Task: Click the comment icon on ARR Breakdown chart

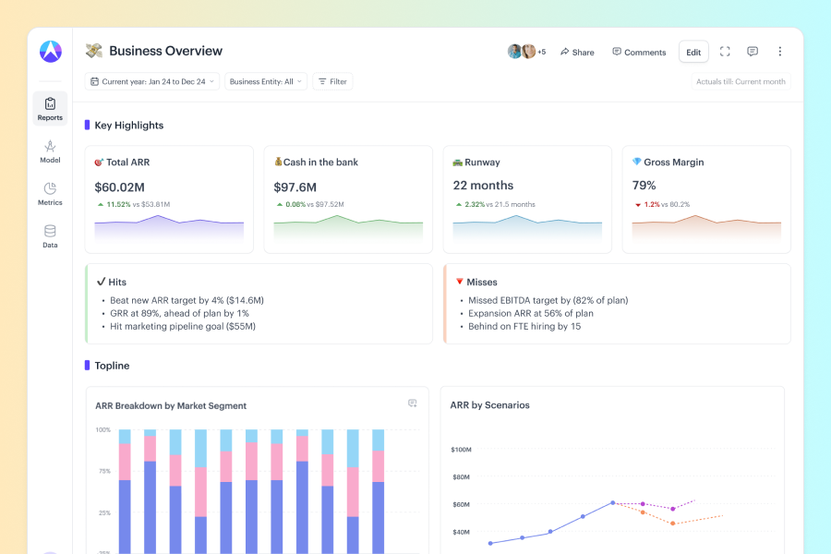Action: click(413, 403)
